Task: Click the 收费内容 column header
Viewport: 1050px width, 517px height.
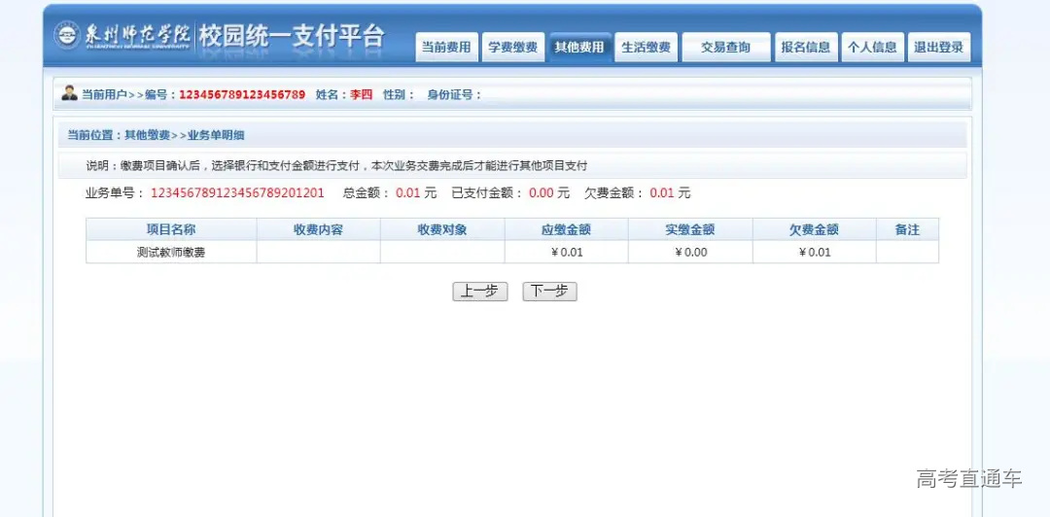Action: point(319,229)
